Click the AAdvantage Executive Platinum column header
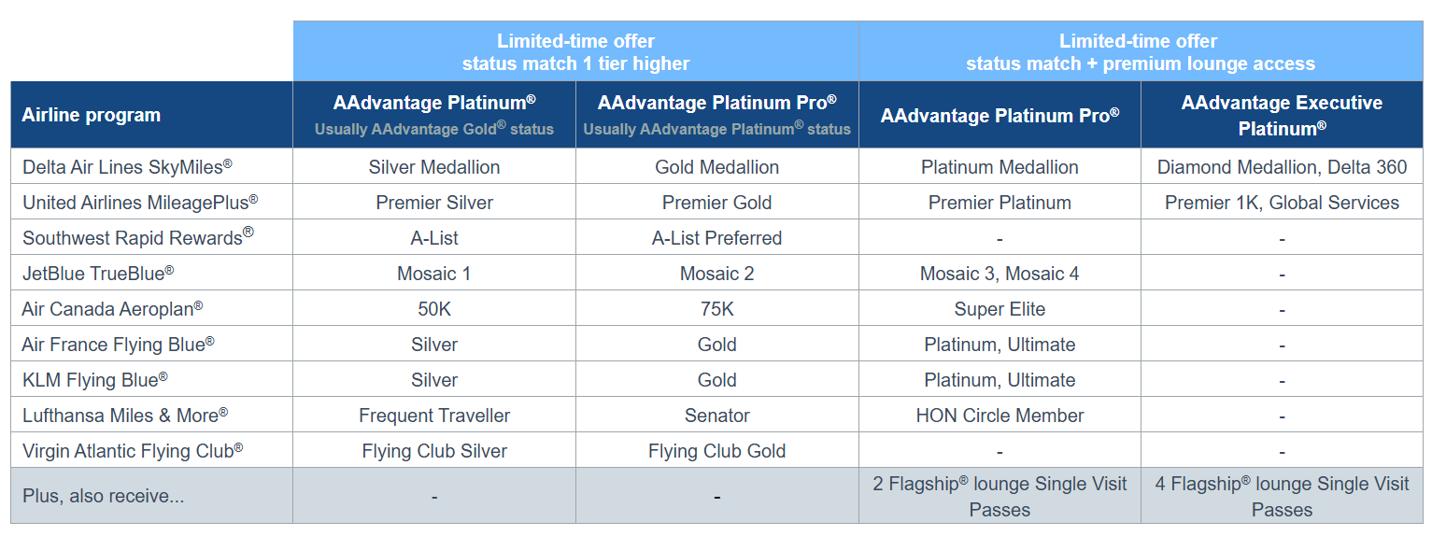 (1282, 116)
